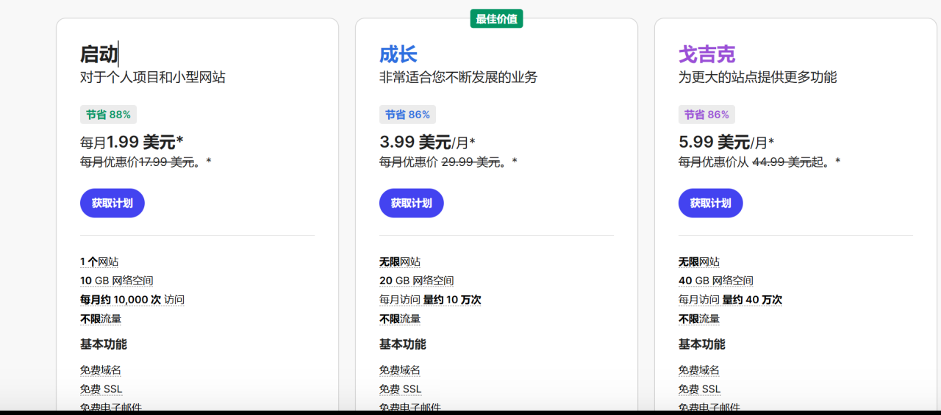Click 获取计划 button in the 启动 plan

click(x=112, y=203)
